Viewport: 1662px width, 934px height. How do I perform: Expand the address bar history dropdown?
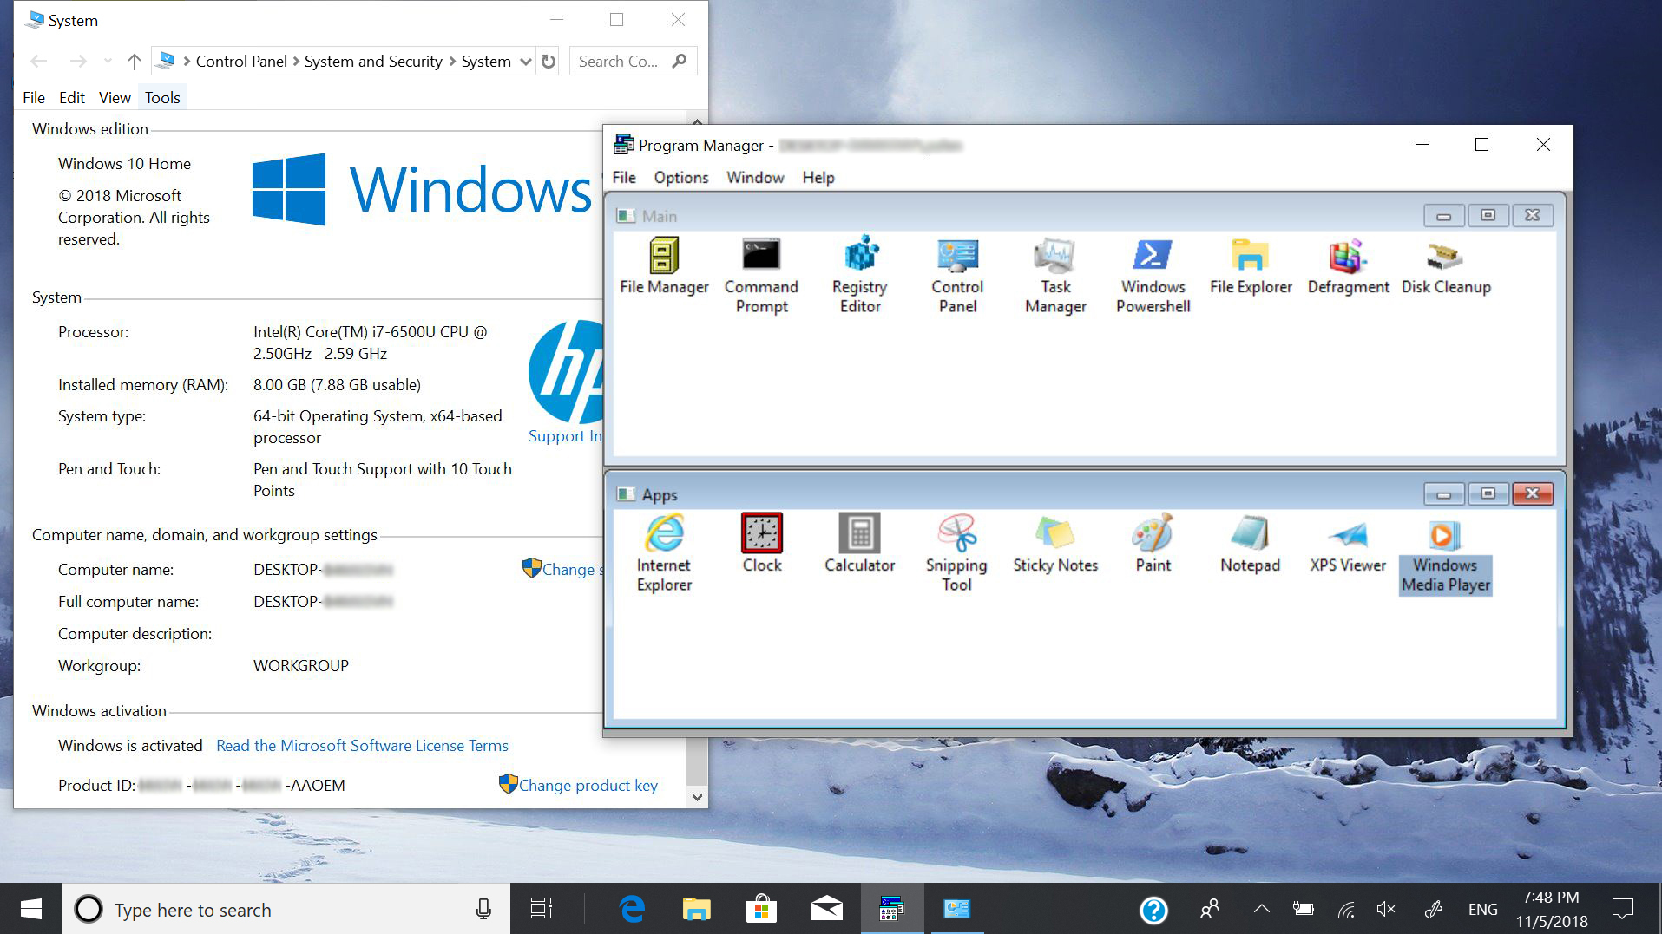click(525, 62)
